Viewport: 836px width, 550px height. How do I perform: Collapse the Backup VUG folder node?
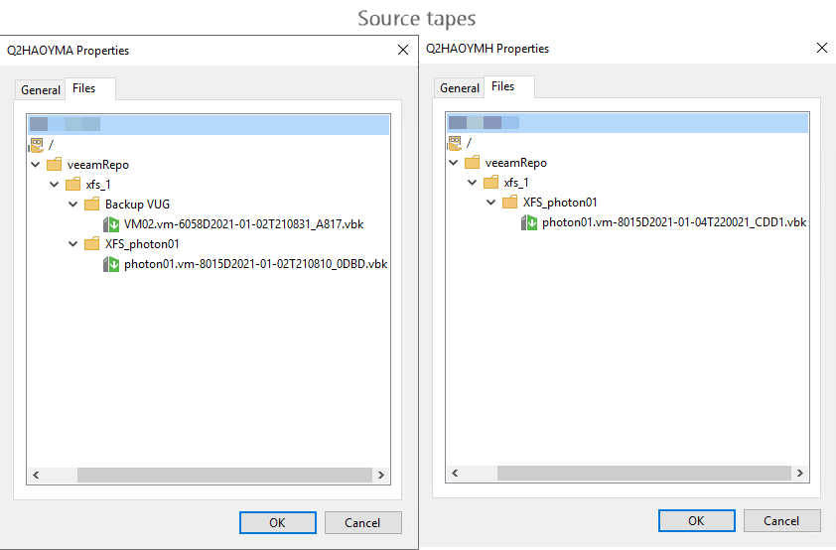click(73, 205)
